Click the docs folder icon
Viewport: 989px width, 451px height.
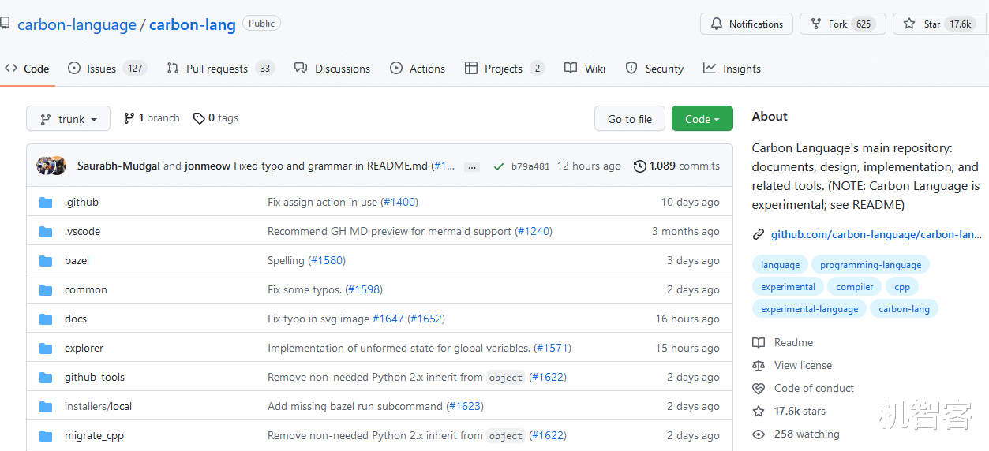click(46, 319)
